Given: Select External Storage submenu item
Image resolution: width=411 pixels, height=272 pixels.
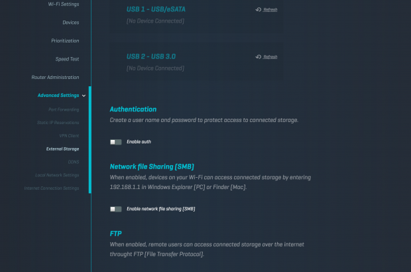Looking at the screenshot, I should point(62,149).
